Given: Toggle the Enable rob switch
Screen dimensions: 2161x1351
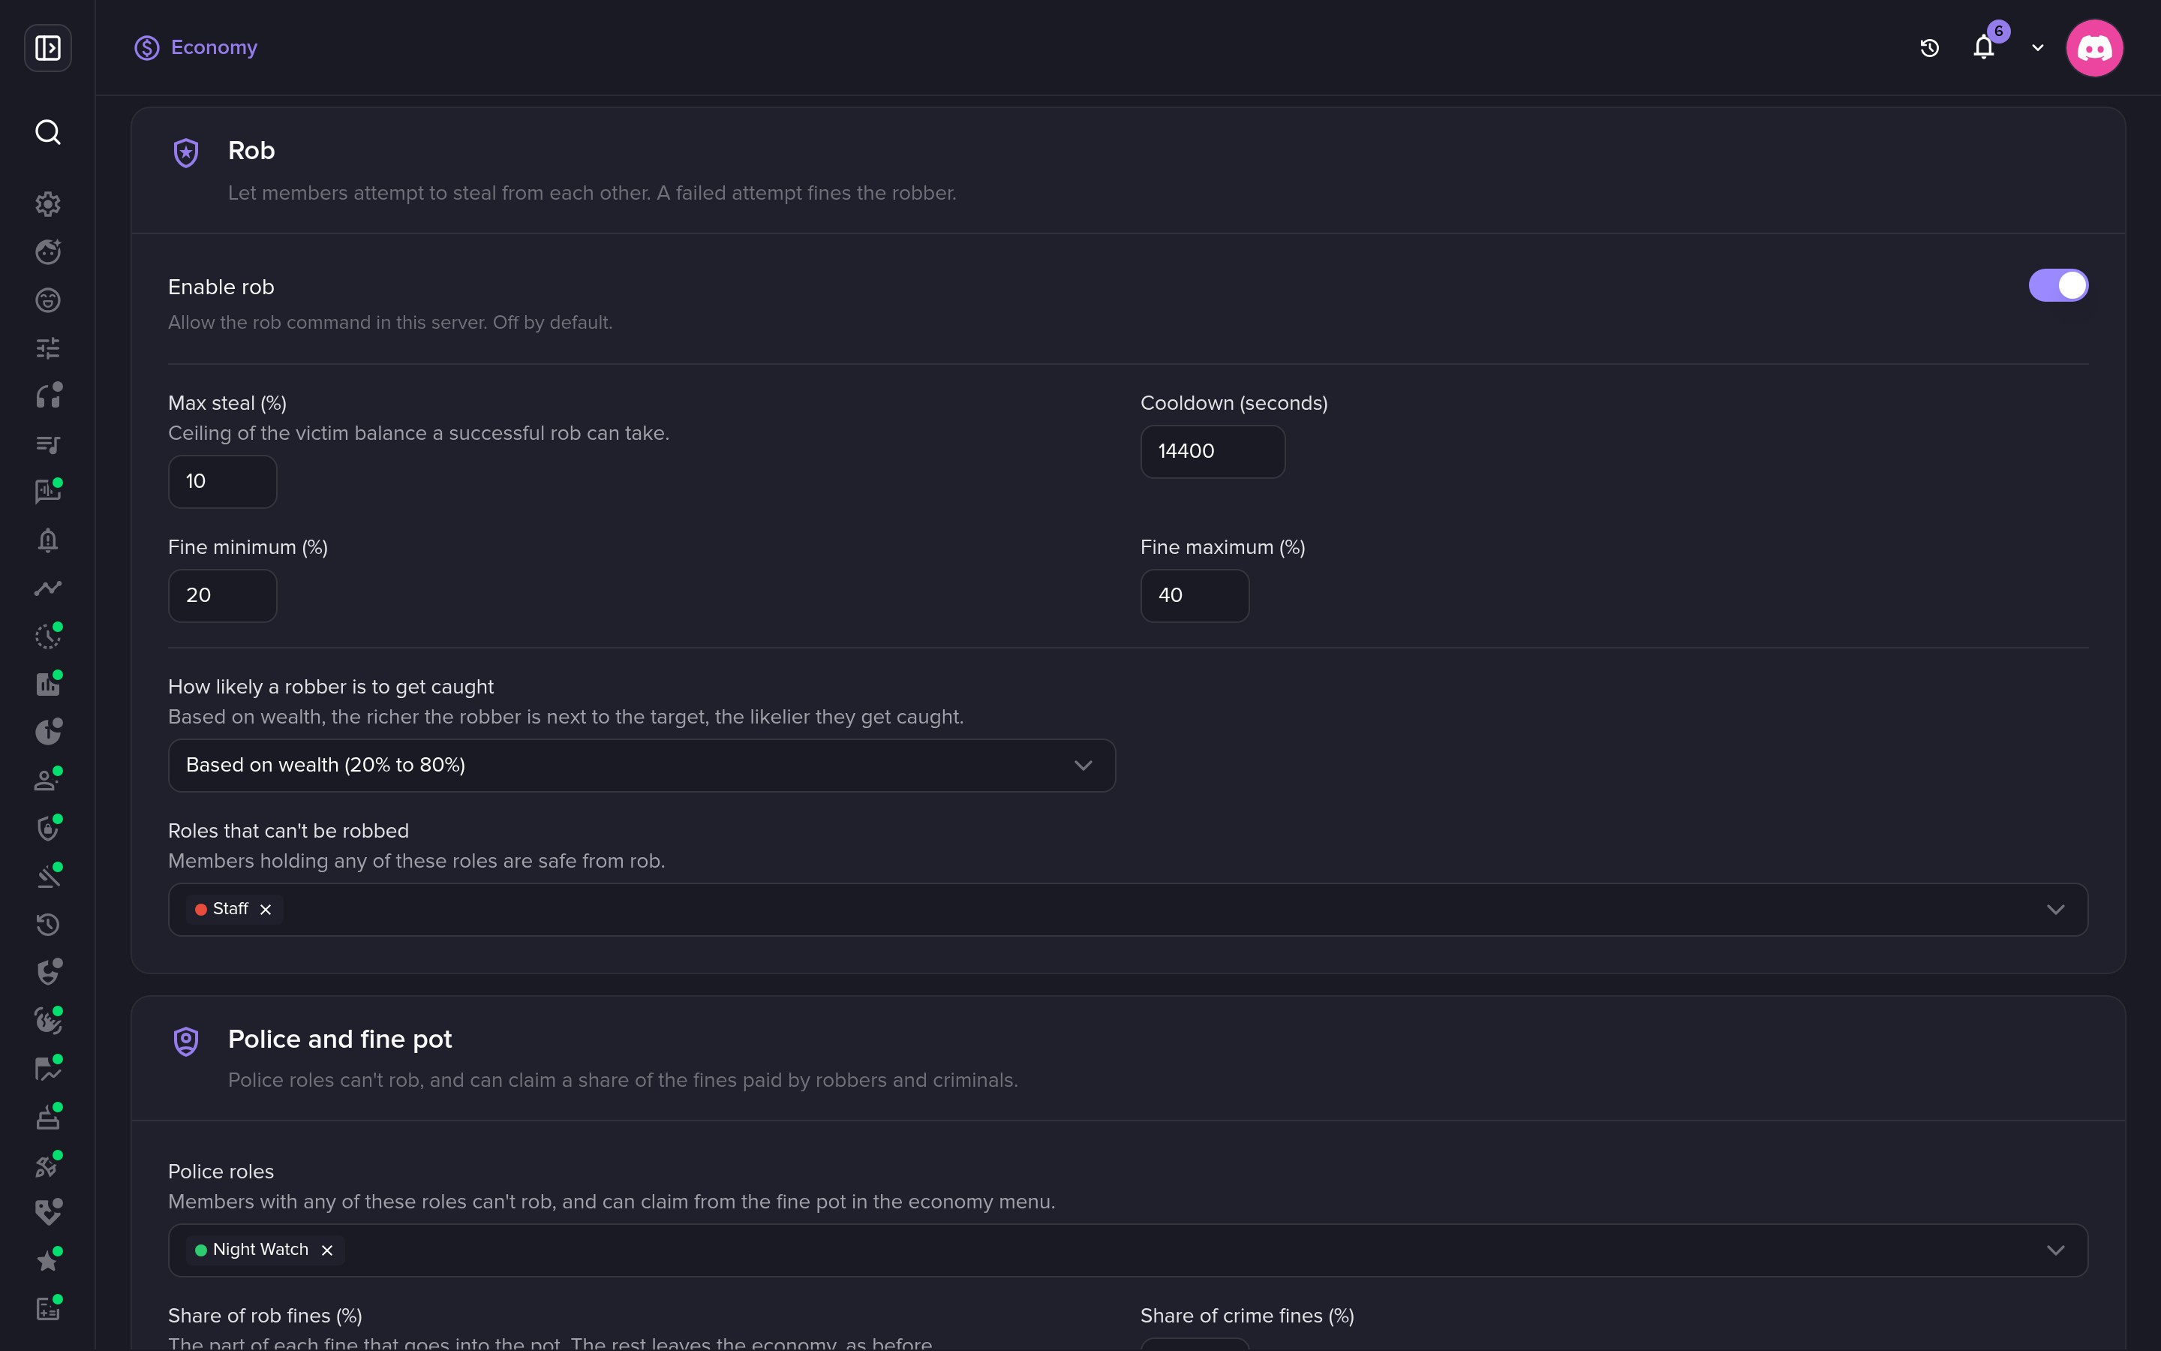Looking at the screenshot, I should pos(2058,286).
